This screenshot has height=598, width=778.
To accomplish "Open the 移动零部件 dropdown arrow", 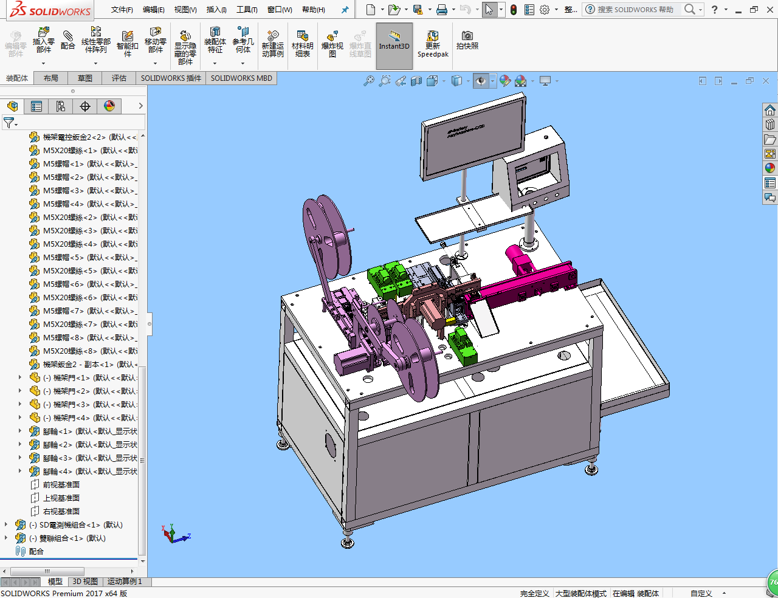I will (156, 63).
